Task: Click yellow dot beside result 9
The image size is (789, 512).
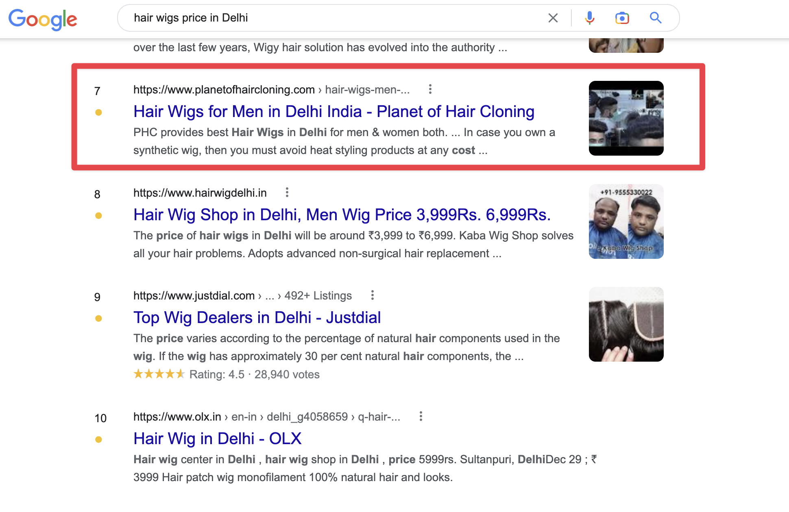Action: tap(98, 319)
